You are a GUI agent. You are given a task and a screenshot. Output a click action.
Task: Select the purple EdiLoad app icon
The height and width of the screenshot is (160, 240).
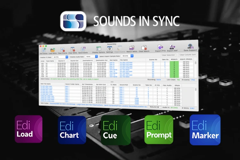28,129
